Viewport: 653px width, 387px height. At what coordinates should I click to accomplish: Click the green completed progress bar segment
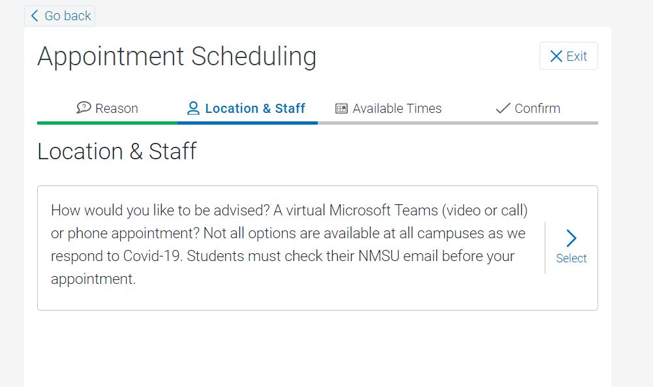pos(108,123)
